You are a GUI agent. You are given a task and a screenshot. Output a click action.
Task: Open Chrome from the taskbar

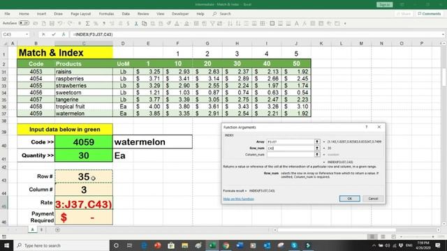coord(226,245)
